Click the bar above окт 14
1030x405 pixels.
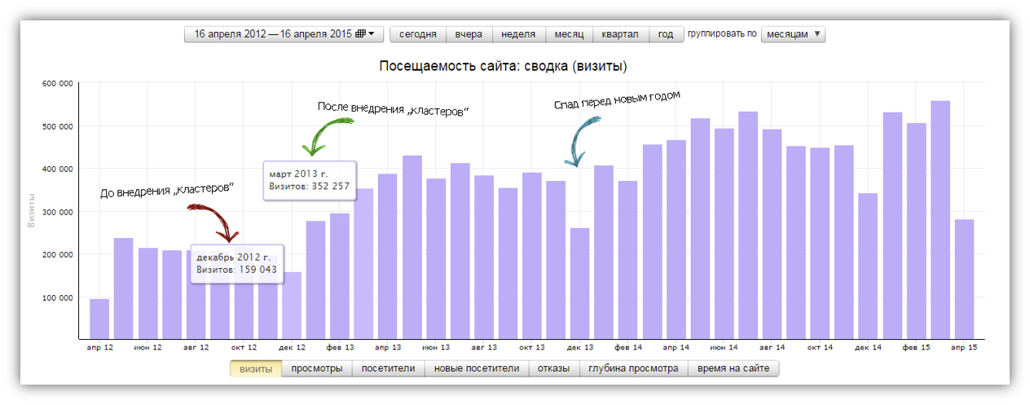click(820, 244)
